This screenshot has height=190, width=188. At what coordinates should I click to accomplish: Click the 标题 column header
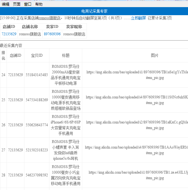66,55
